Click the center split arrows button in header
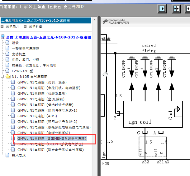 click(x=176, y=9)
